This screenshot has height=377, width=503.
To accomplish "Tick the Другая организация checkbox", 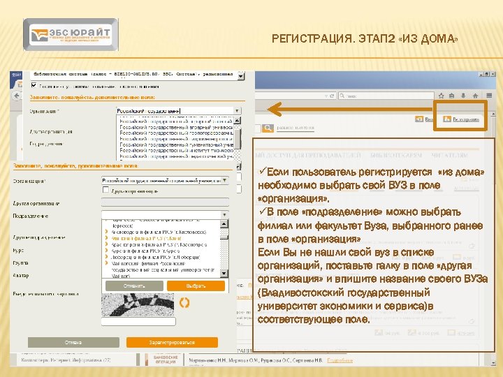I will [105, 190].
